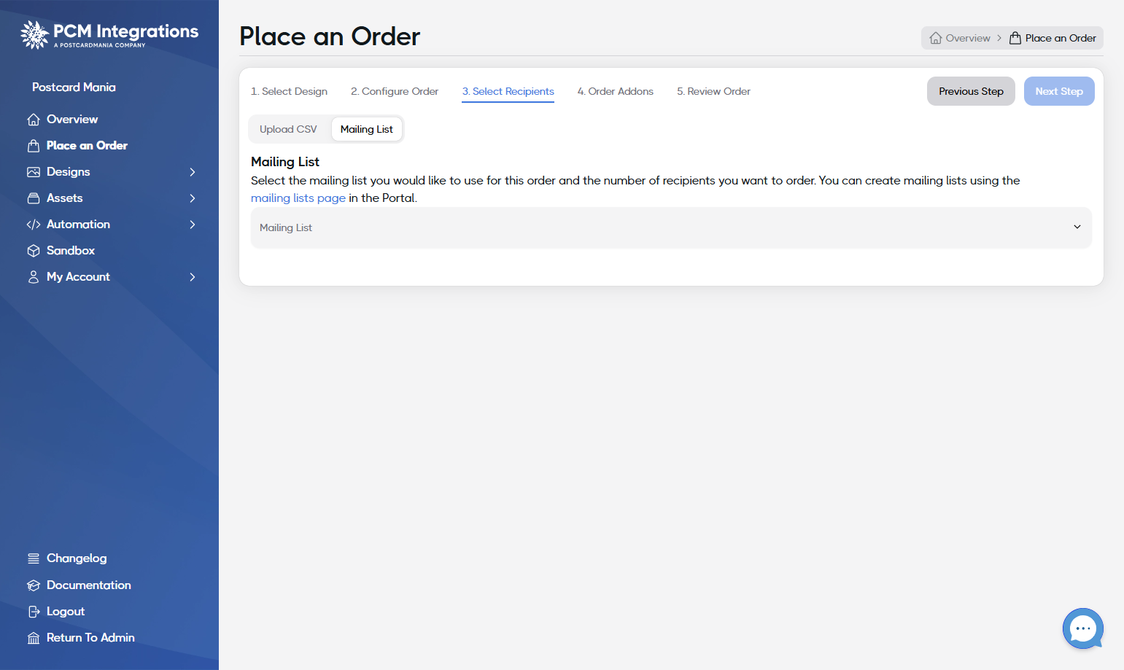1124x670 pixels.
Task: Open Changelog label in the sidebar
Action: [77, 558]
